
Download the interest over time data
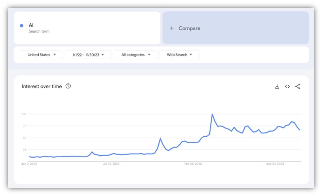pos(277,86)
